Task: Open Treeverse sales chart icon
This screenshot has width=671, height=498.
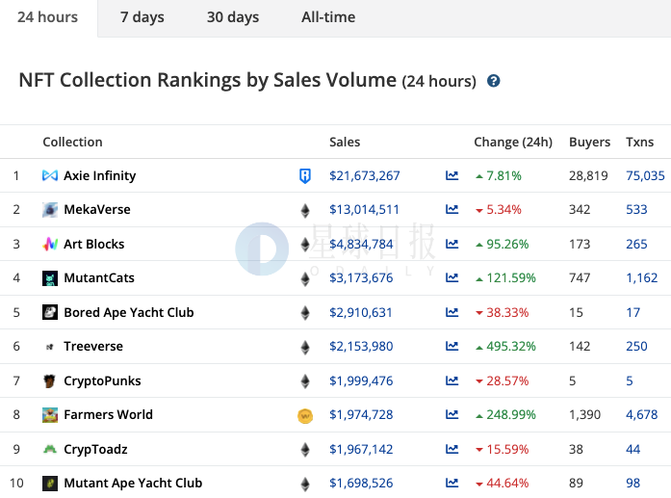Action: [x=452, y=346]
